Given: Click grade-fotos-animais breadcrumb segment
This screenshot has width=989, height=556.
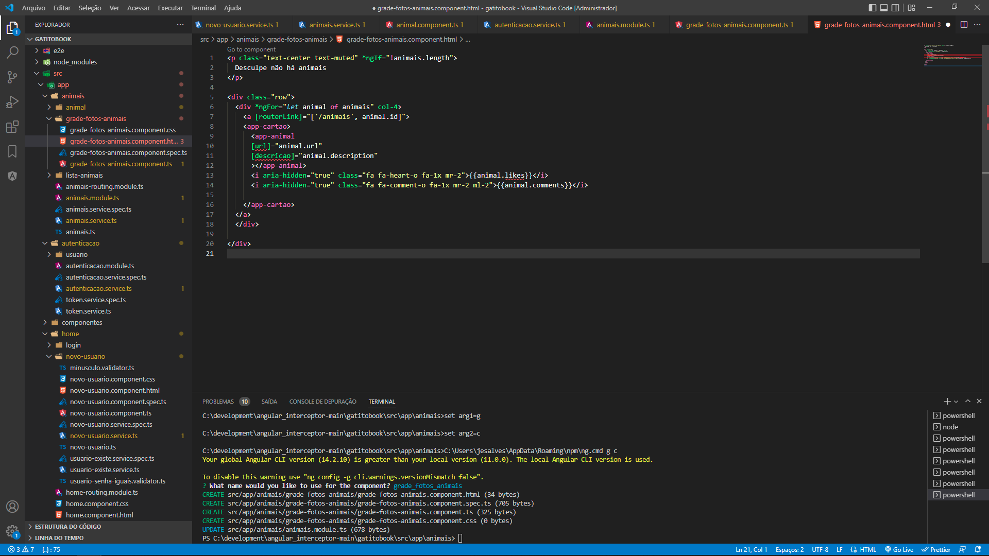Looking at the screenshot, I should (297, 39).
